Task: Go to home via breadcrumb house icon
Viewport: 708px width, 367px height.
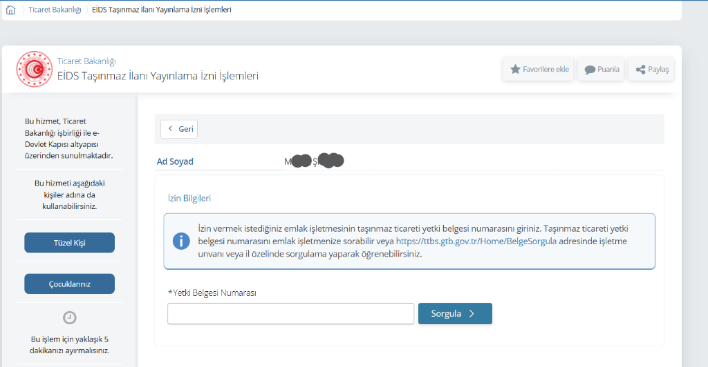Action: [11, 10]
